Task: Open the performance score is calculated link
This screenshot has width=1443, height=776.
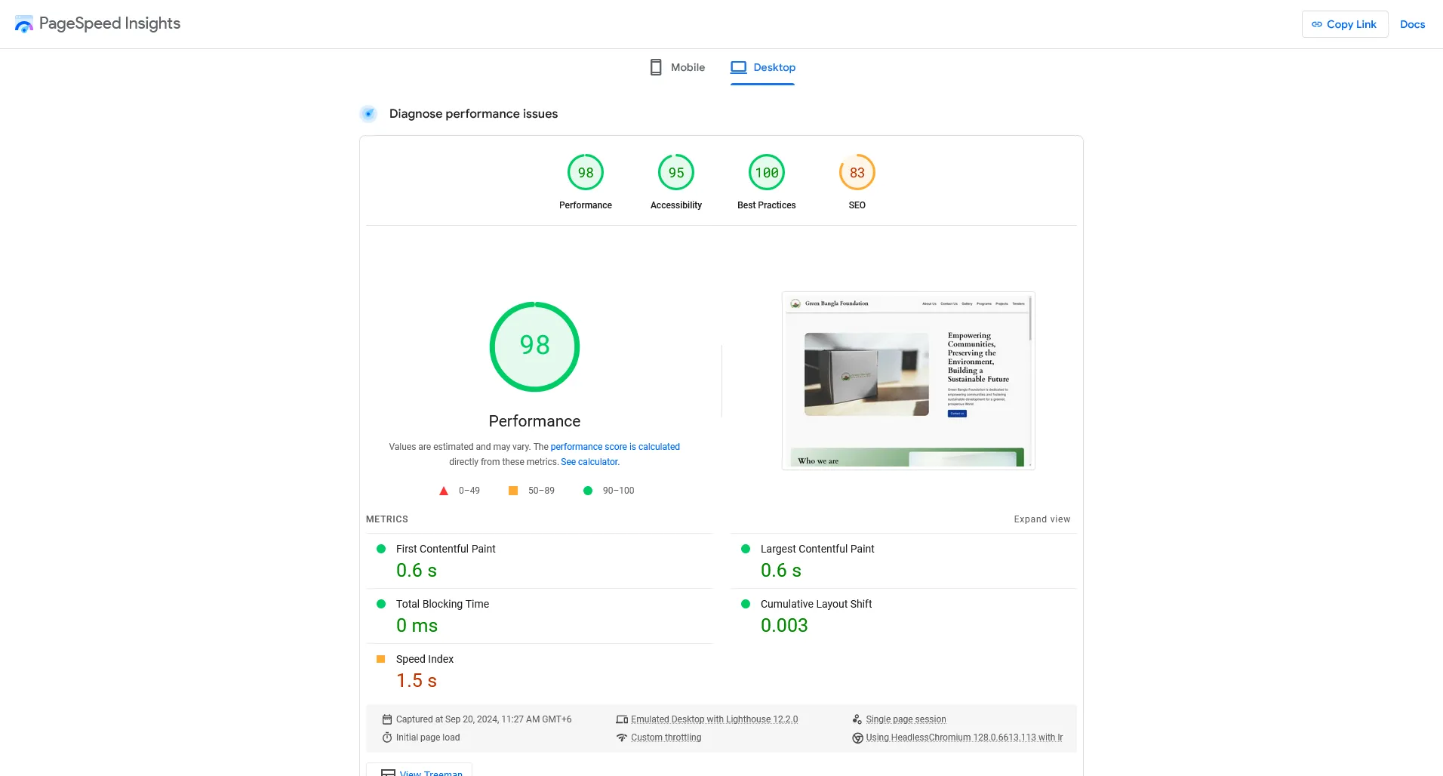Action: pyautogui.click(x=615, y=446)
